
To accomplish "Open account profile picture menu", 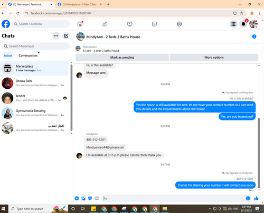I will coord(253,24).
